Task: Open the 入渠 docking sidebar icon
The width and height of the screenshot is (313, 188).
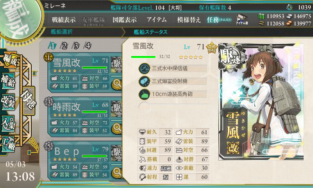Action: pos(8,123)
